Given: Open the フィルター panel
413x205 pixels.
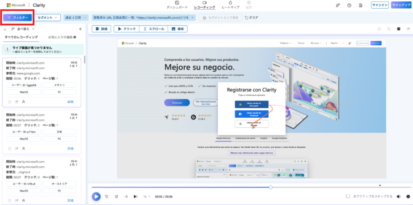Looking at the screenshot, I should [x=17, y=18].
